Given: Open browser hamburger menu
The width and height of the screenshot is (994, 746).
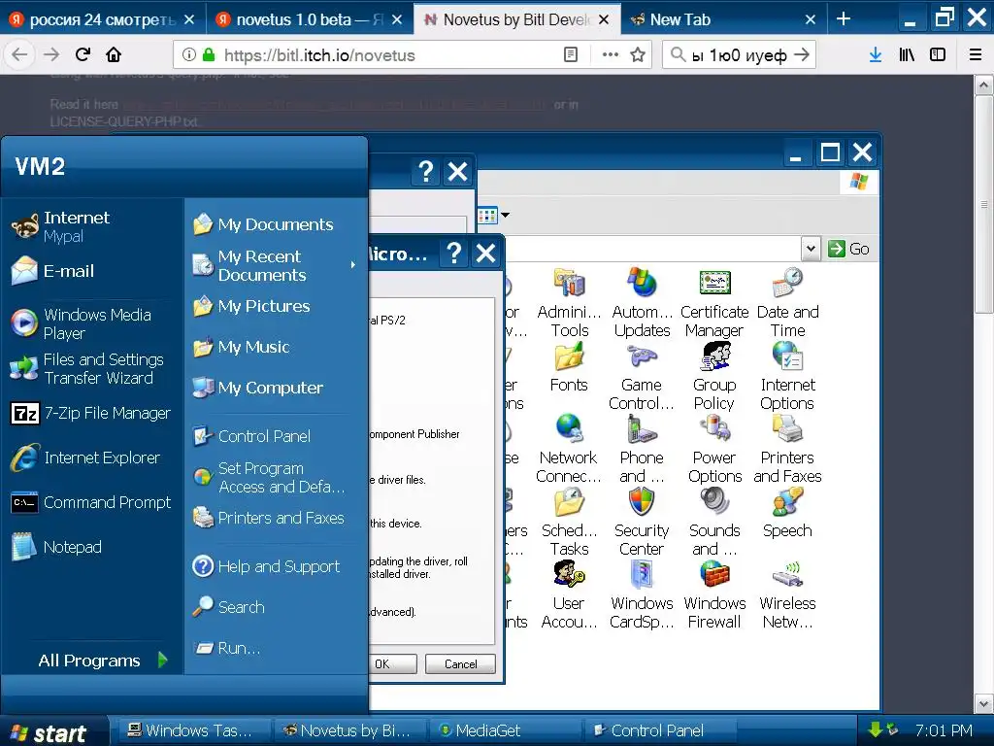Looking at the screenshot, I should (x=976, y=54).
